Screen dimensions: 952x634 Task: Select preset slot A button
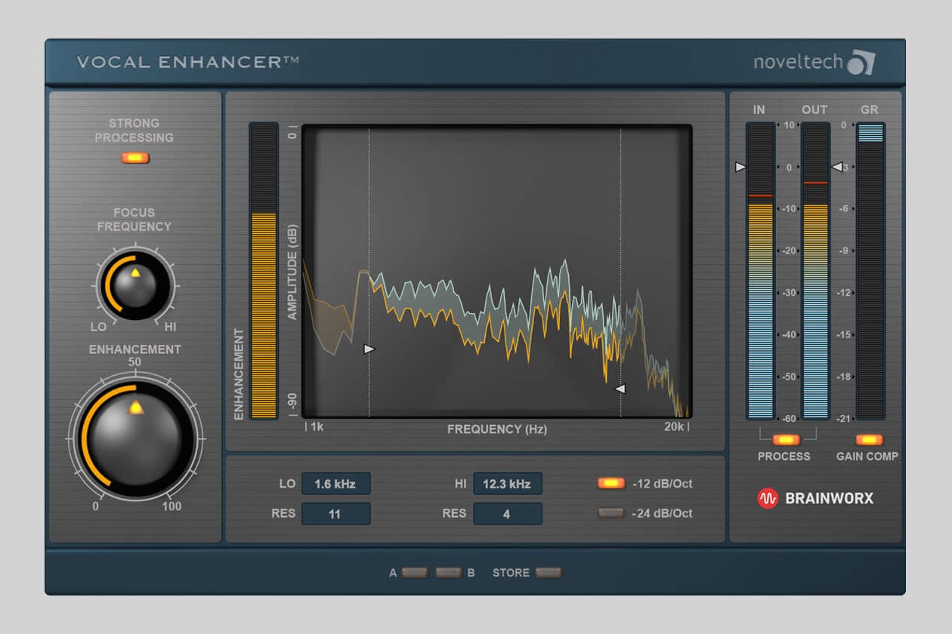tap(414, 572)
